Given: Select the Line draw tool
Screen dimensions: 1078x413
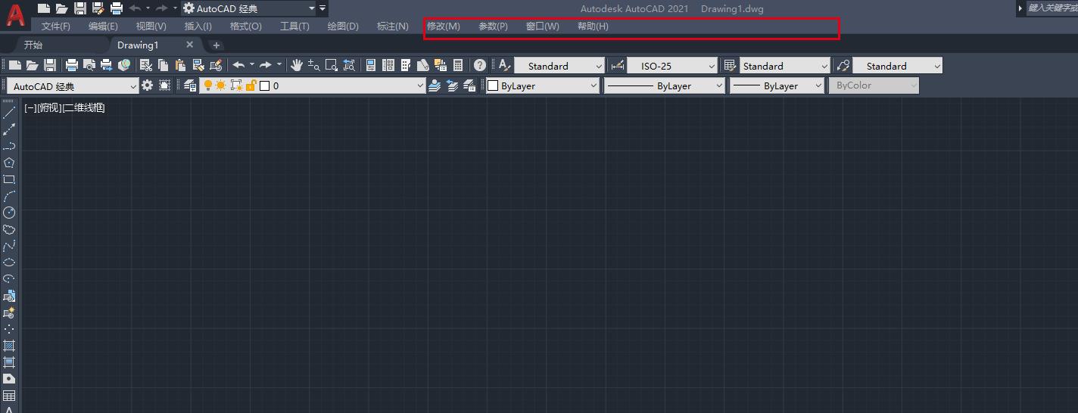Looking at the screenshot, I should coord(9,113).
